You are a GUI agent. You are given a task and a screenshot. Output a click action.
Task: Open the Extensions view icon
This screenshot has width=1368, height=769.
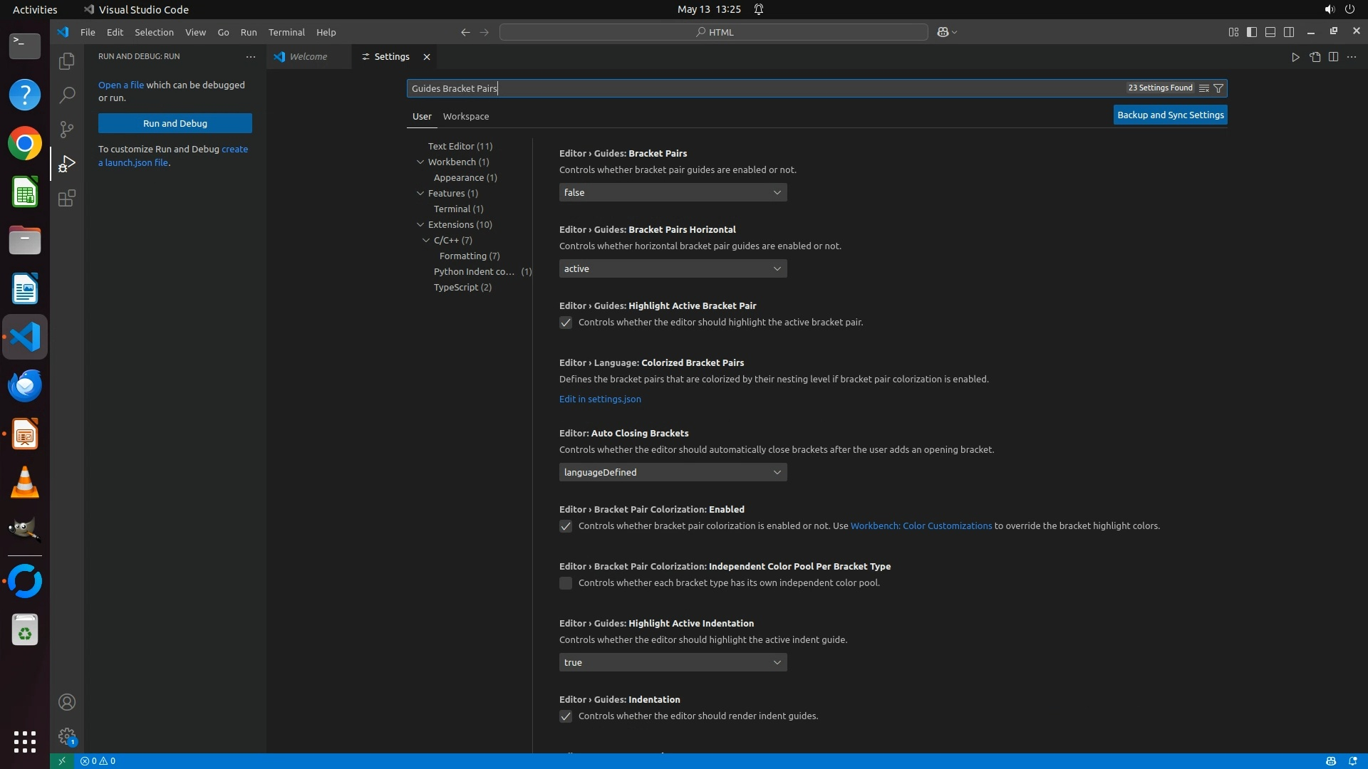(x=66, y=198)
